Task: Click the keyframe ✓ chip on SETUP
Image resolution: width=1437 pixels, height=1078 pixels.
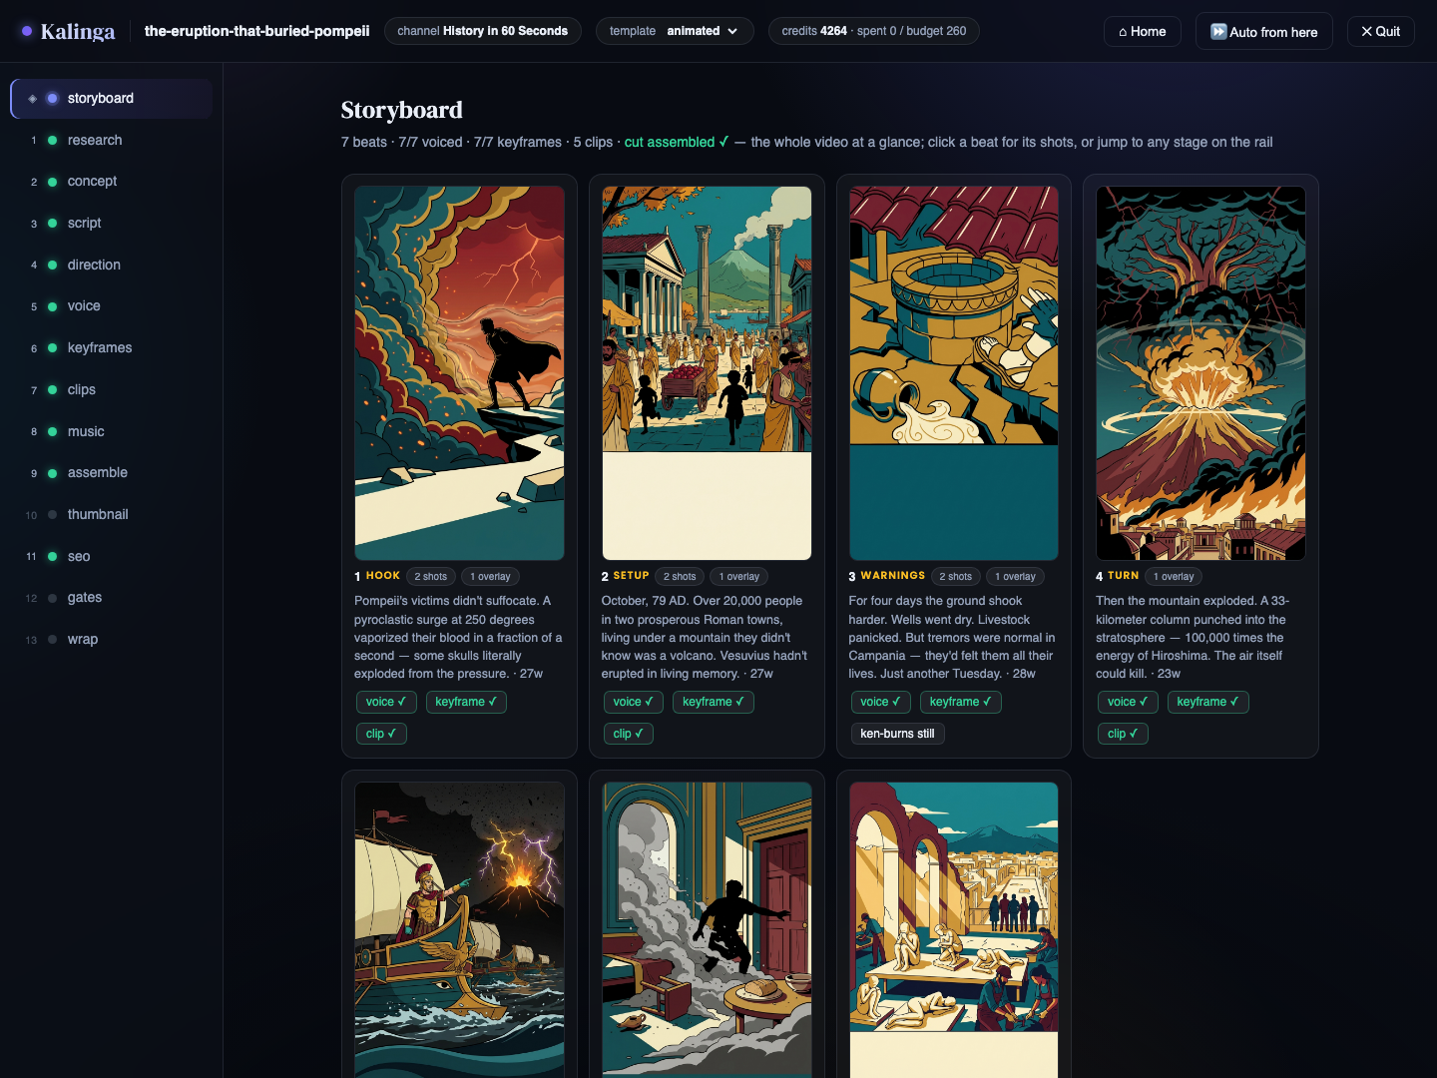Action: point(714,702)
